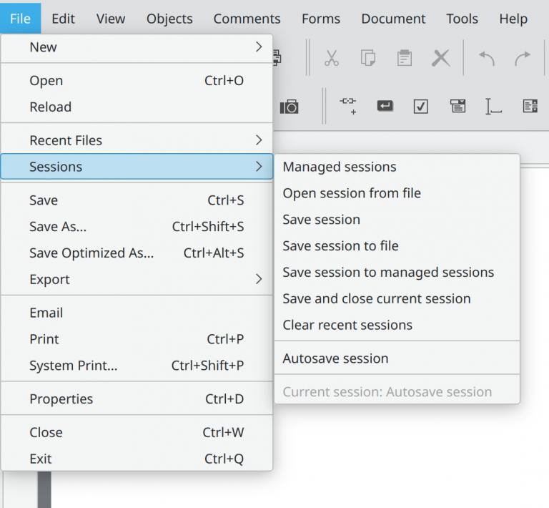Click the Undo arrow icon
Image resolution: width=549 pixels, height=508 pixels.
(487, 58)
